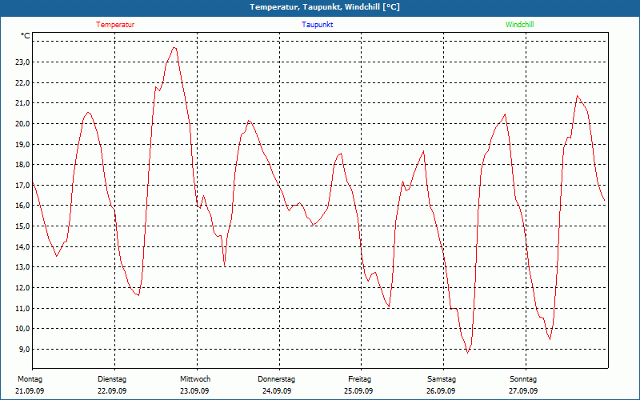Image resolution: width=640 pixels, height=400 pixels.
Task: Click the chart title 'Temperatur, Taupunkt, Windchill [°C]'
Action: pyautogui.click(x=325, y=7)
